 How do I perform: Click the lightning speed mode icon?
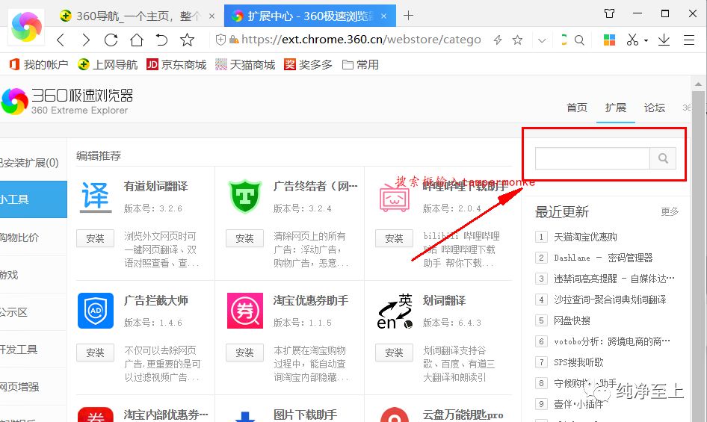tap(498, 40)
